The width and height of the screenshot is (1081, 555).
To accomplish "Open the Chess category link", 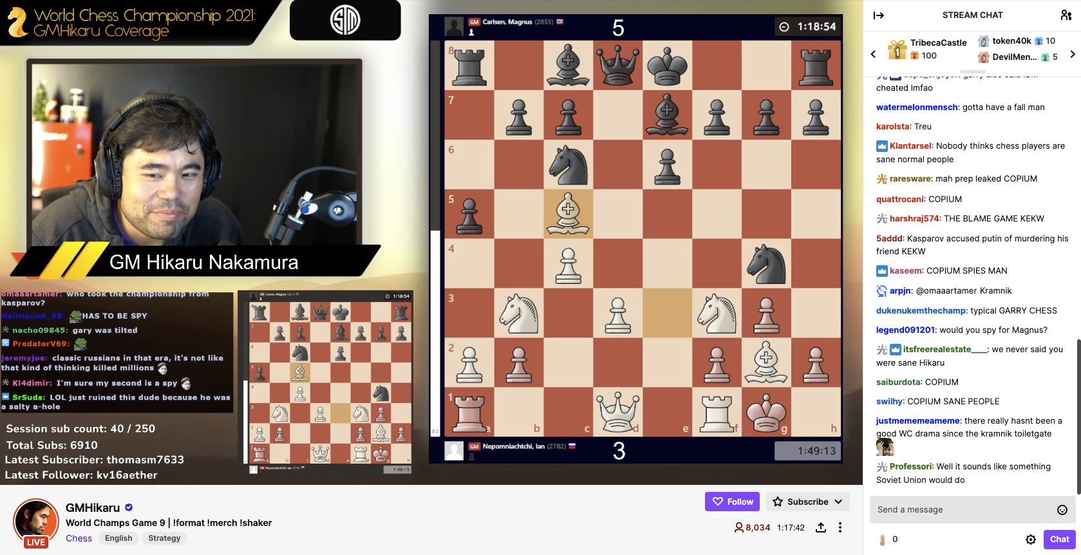I will (79, 538).
